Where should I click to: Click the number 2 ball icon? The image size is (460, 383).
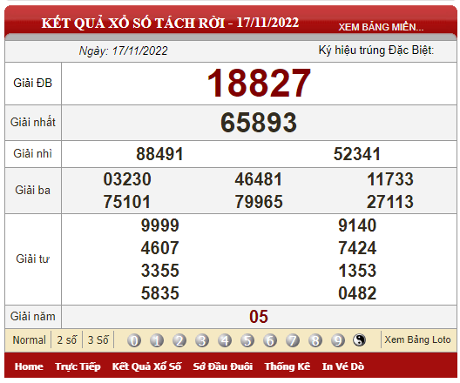pos(179,340)
